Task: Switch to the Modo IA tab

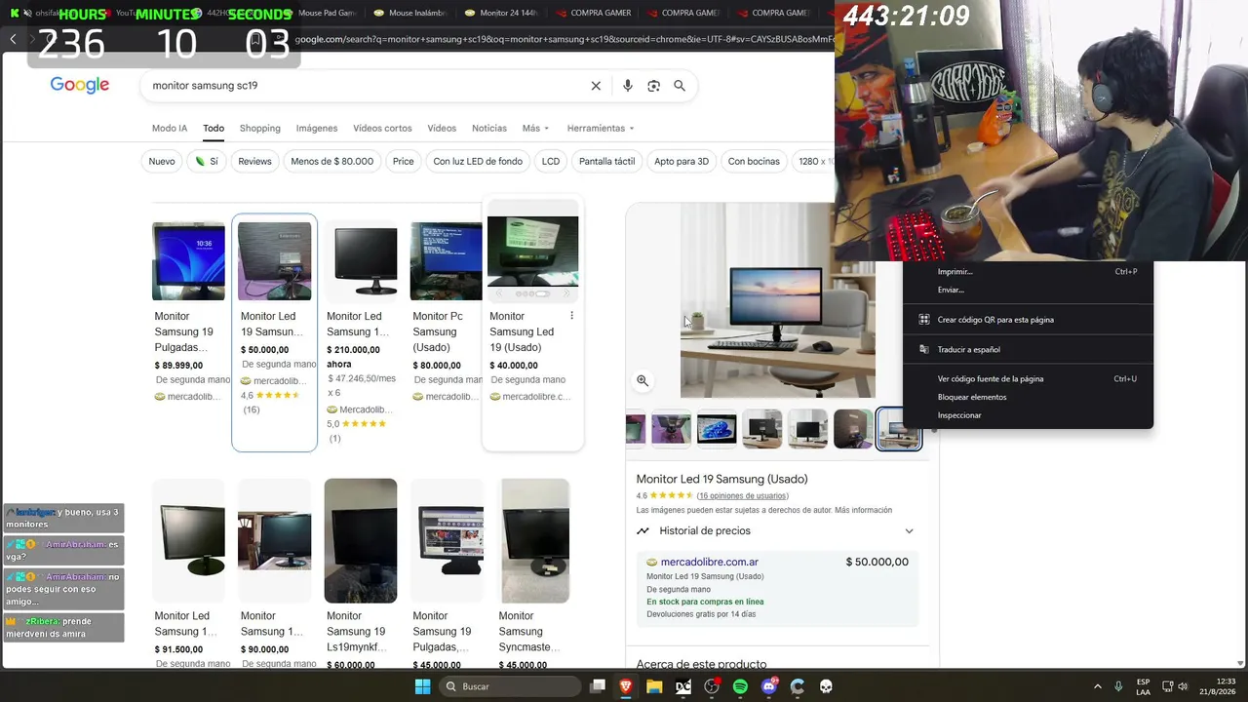Action: coord(170,128)
